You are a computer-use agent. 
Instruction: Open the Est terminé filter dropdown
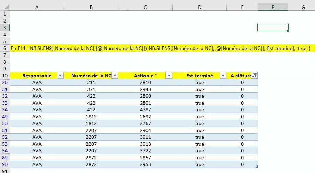[223, 76]
